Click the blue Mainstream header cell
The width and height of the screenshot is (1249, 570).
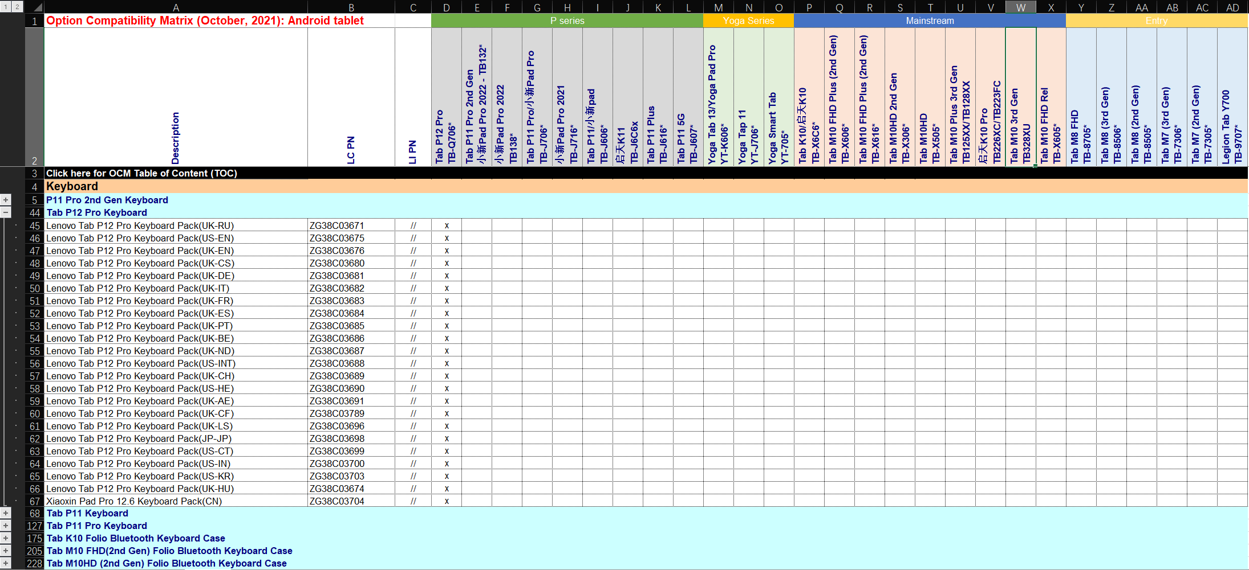tap(929, 20)
